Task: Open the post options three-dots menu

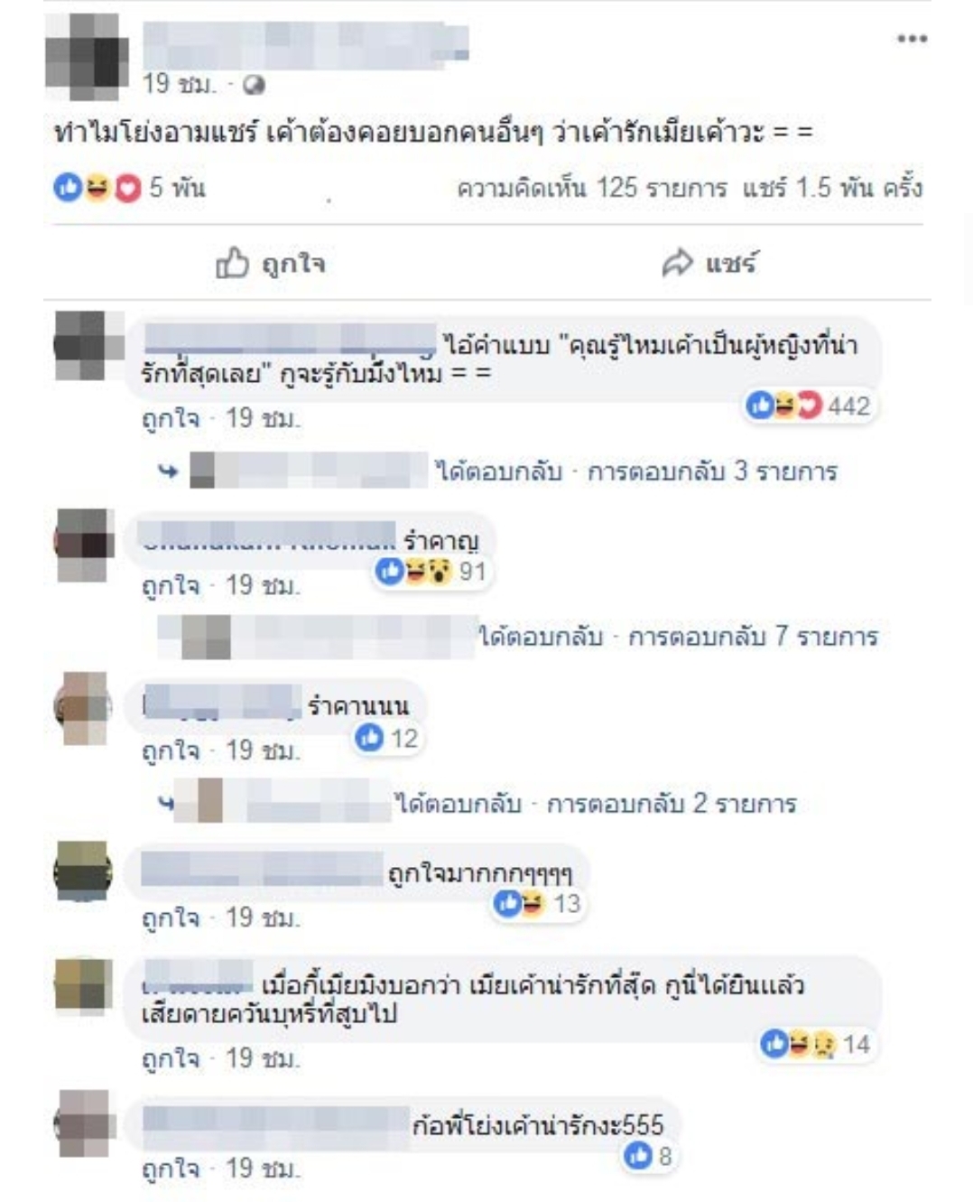Action: pos(912,38)
